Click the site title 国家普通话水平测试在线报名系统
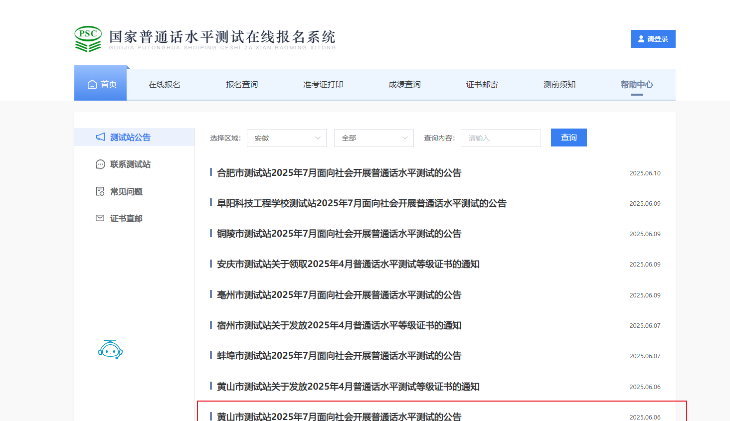Viewport: 730px width, 421px height. point(222,37)
